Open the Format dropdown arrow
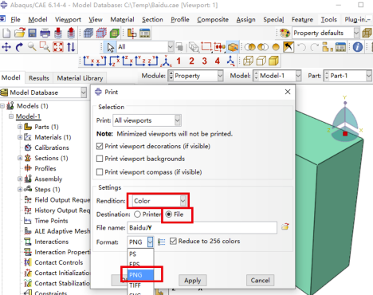 (151, 242)
